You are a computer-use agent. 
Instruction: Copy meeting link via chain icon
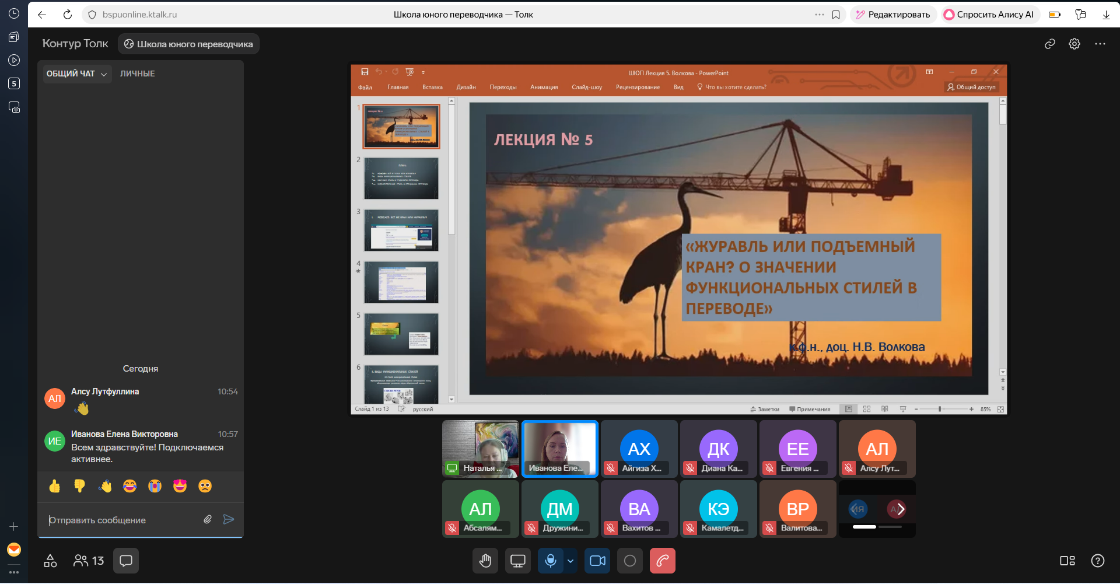pyautogui.click(x=1049, y=44)
